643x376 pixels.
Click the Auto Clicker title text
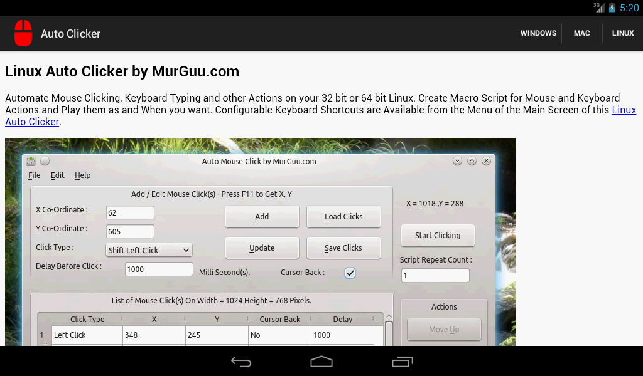coord(70,34)
